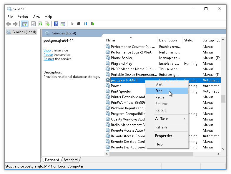Click the vertical scrollbar thumb
Screen dimensions: 231x174
223,99
